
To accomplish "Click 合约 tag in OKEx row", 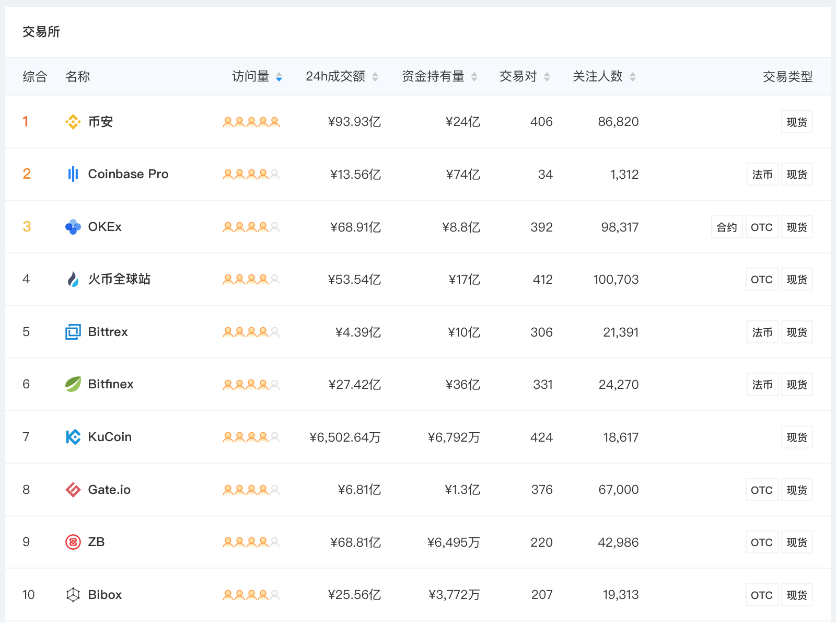I will tap(727, 227).
